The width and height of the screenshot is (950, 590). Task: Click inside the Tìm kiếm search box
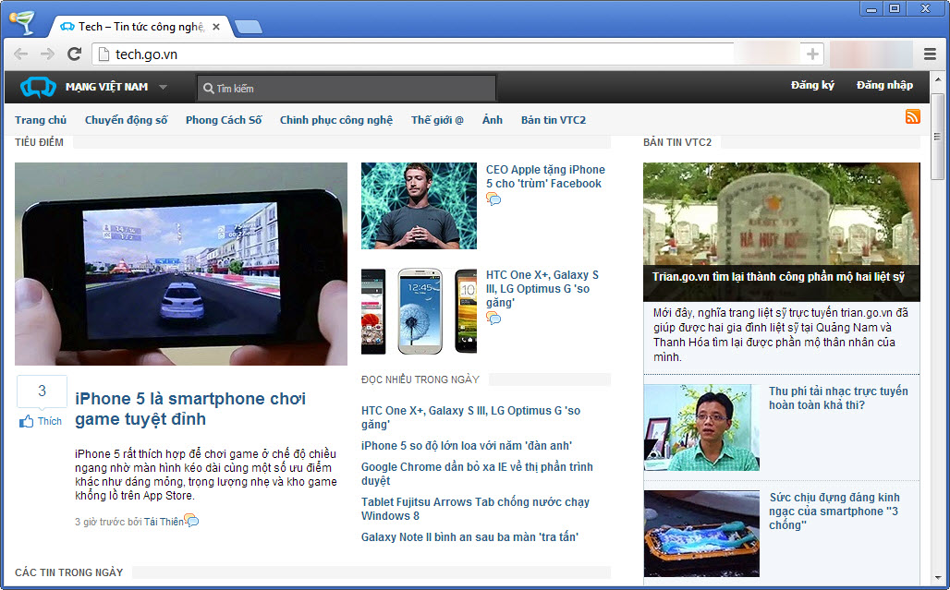point(351,89)
